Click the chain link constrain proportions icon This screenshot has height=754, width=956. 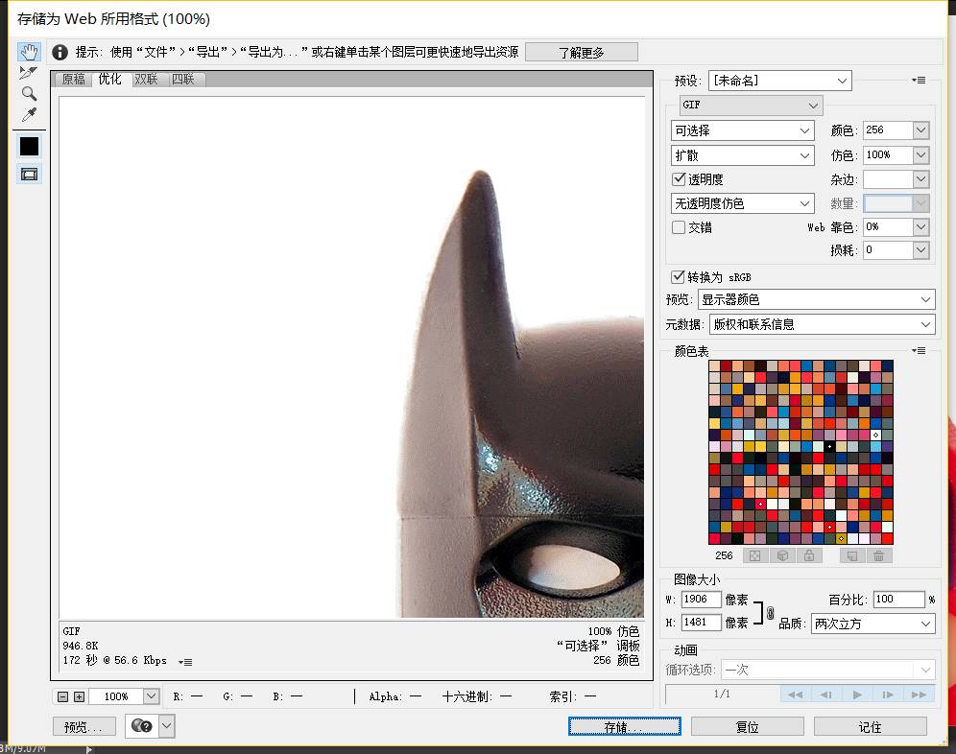pos(770,612)
